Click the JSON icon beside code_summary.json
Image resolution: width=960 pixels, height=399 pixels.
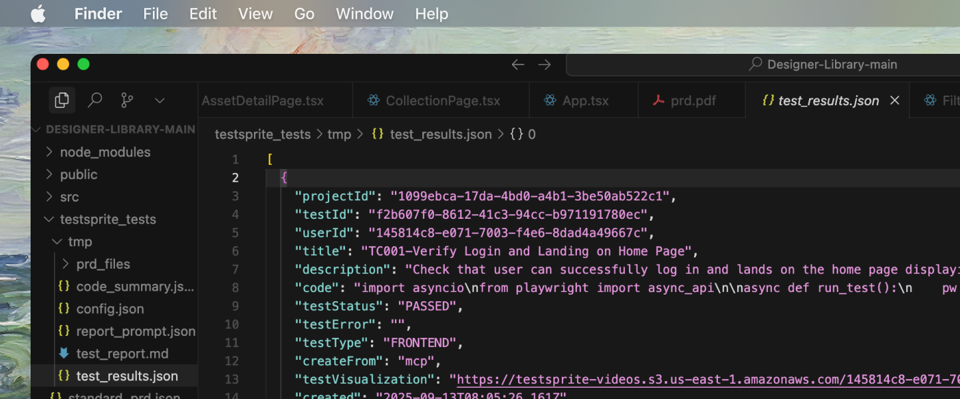point(64,286)
